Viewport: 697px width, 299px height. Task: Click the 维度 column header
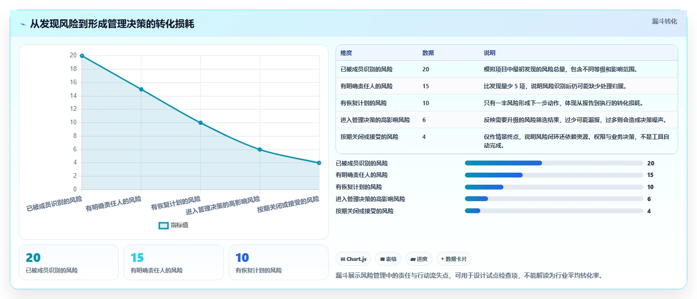346,53
